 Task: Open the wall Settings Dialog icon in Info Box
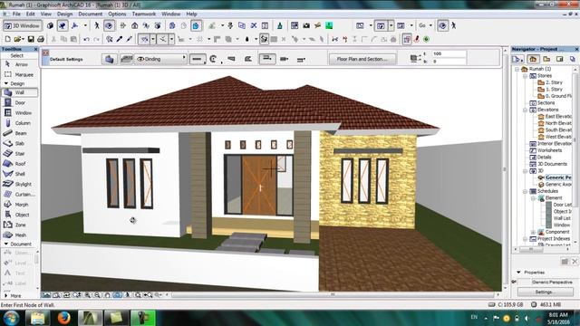(x=109, y=59)
